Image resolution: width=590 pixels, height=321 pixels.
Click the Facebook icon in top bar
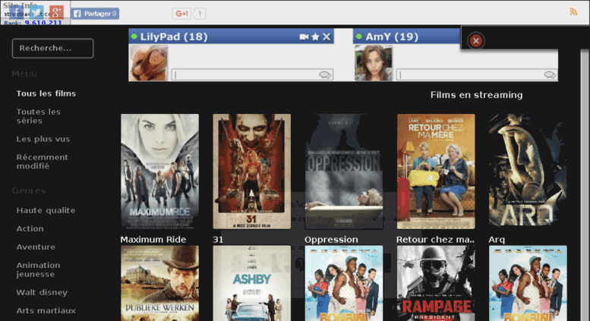[x=16, y=12]
